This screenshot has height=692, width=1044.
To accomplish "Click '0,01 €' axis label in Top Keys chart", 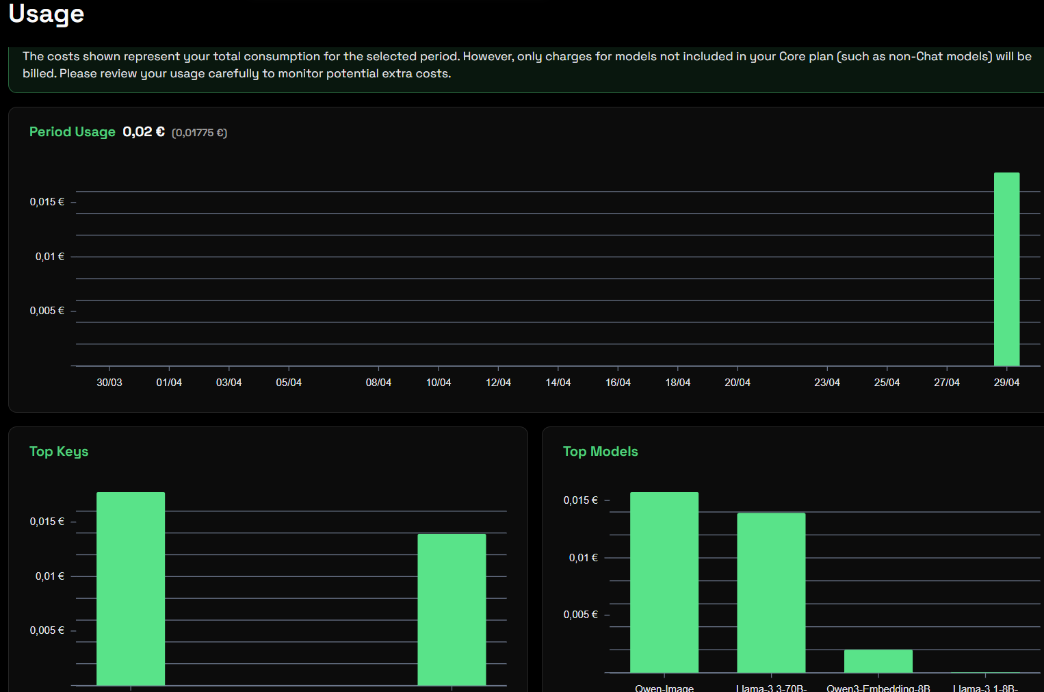I will tap(50, 576).
